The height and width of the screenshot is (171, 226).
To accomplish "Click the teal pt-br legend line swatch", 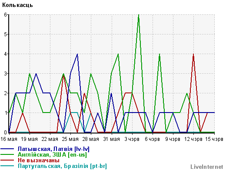I will pos(7,166).
